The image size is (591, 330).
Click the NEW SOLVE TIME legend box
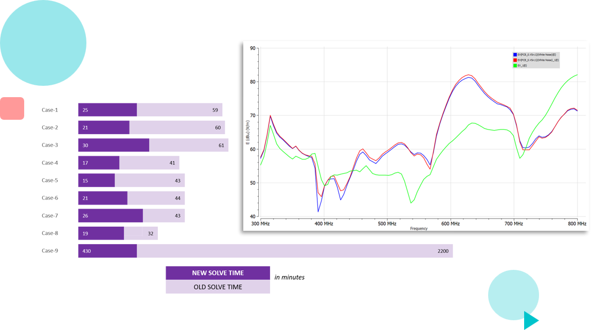218,273
